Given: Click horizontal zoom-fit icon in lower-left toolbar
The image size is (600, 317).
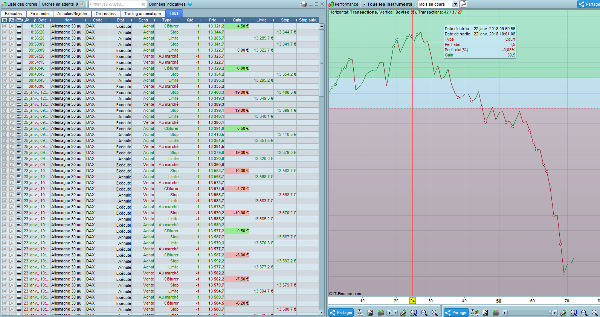Looking at the screenshot, I should (414, 313).
